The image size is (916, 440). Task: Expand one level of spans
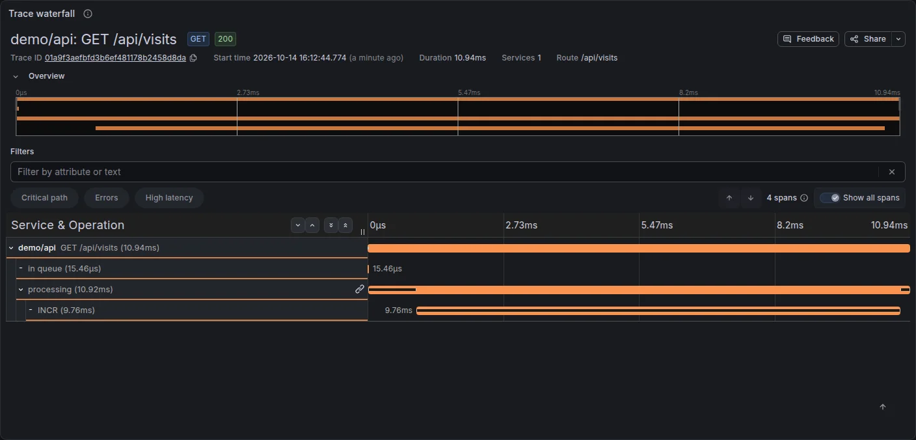tap(298, 225)
